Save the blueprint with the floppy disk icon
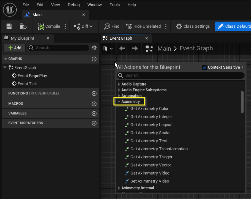This screenshot has height=199, width=251. pos(9,26)
